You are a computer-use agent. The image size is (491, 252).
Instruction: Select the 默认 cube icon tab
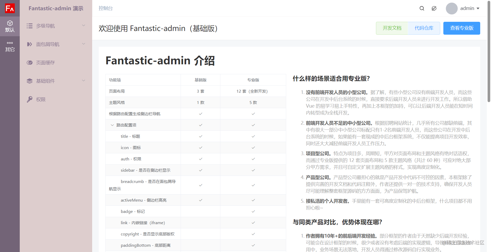tap(10, 26)
